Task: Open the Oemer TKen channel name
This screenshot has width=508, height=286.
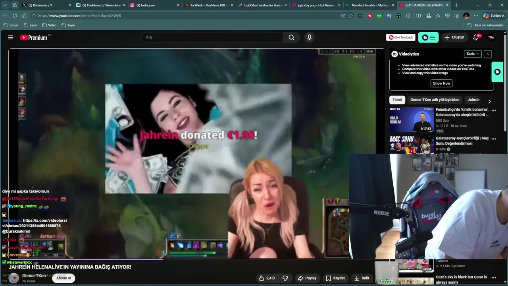Action: point(34,276)
